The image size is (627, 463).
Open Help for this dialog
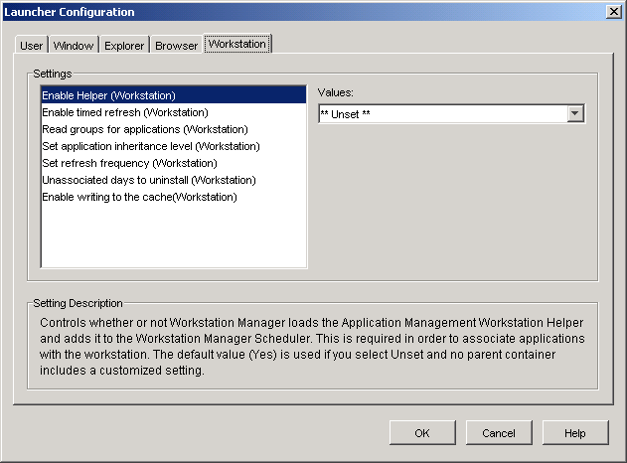[x=575, y=432]
